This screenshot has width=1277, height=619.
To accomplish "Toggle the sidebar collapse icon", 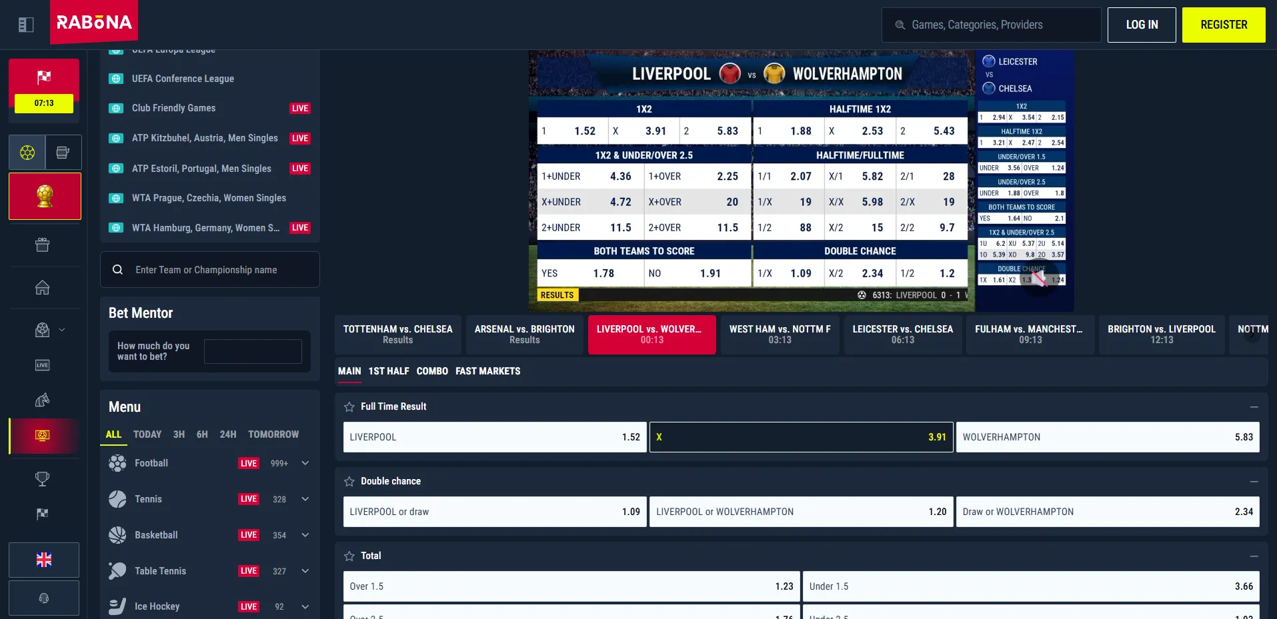I will (x=26, y=25).
